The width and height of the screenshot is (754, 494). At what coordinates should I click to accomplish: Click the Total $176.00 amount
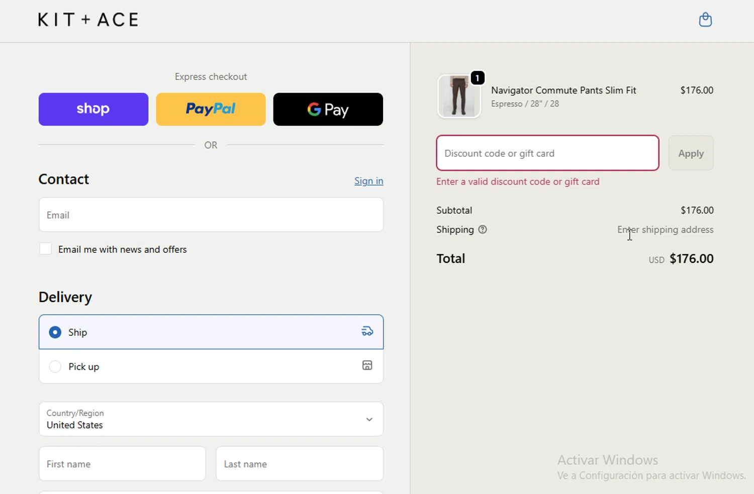point(692,259)
